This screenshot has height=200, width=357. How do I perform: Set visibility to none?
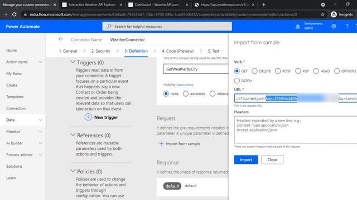(x=166, y=94)
